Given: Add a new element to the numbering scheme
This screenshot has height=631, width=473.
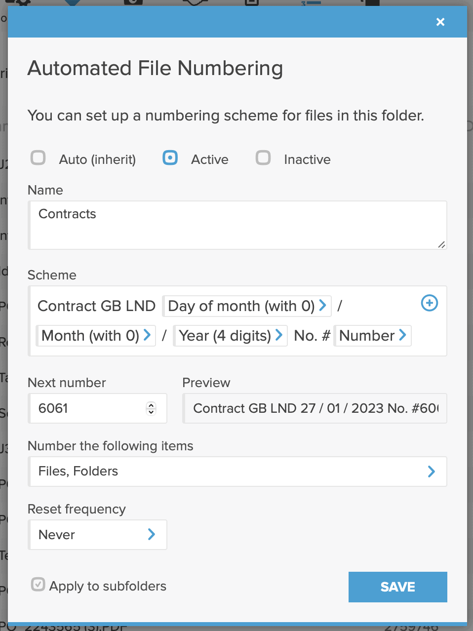Looking at the screenshot, I should [429, 303].
